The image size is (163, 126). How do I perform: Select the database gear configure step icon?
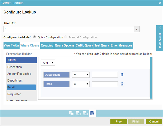point(92,113)
